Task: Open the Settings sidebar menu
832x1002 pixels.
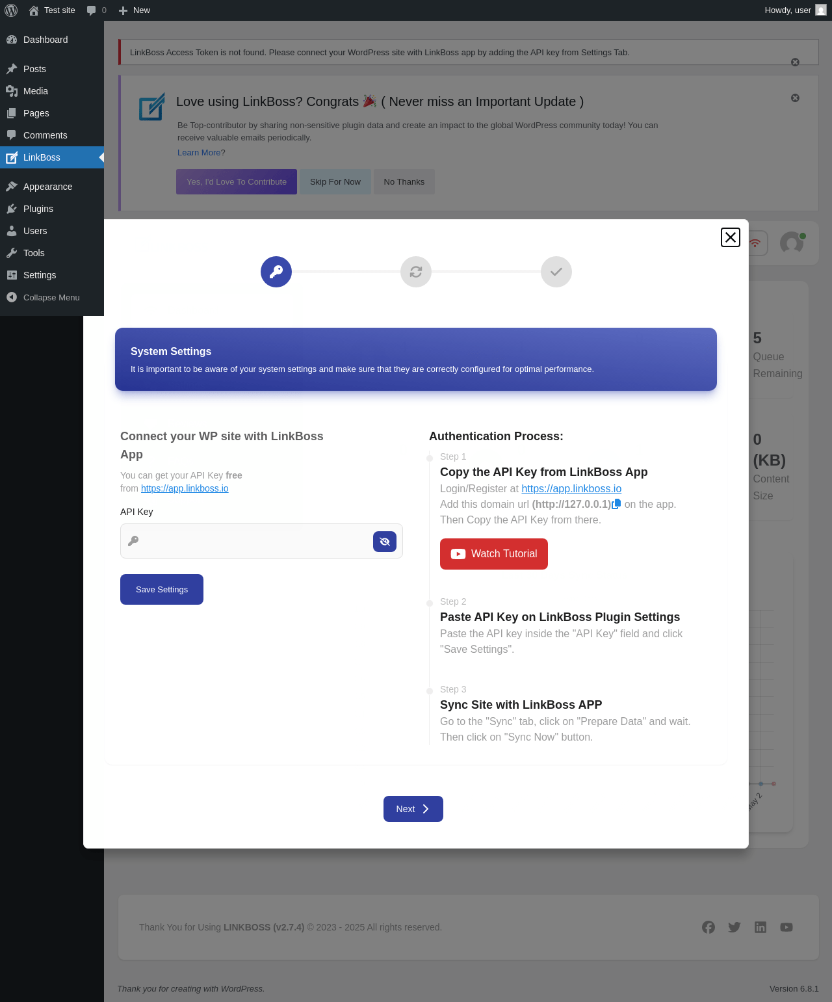Action: pos(52,275)
